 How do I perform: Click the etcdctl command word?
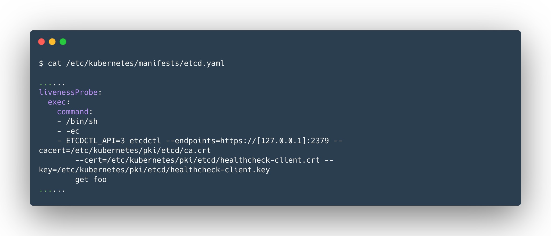pyautogui.click(x=145, y=141)
